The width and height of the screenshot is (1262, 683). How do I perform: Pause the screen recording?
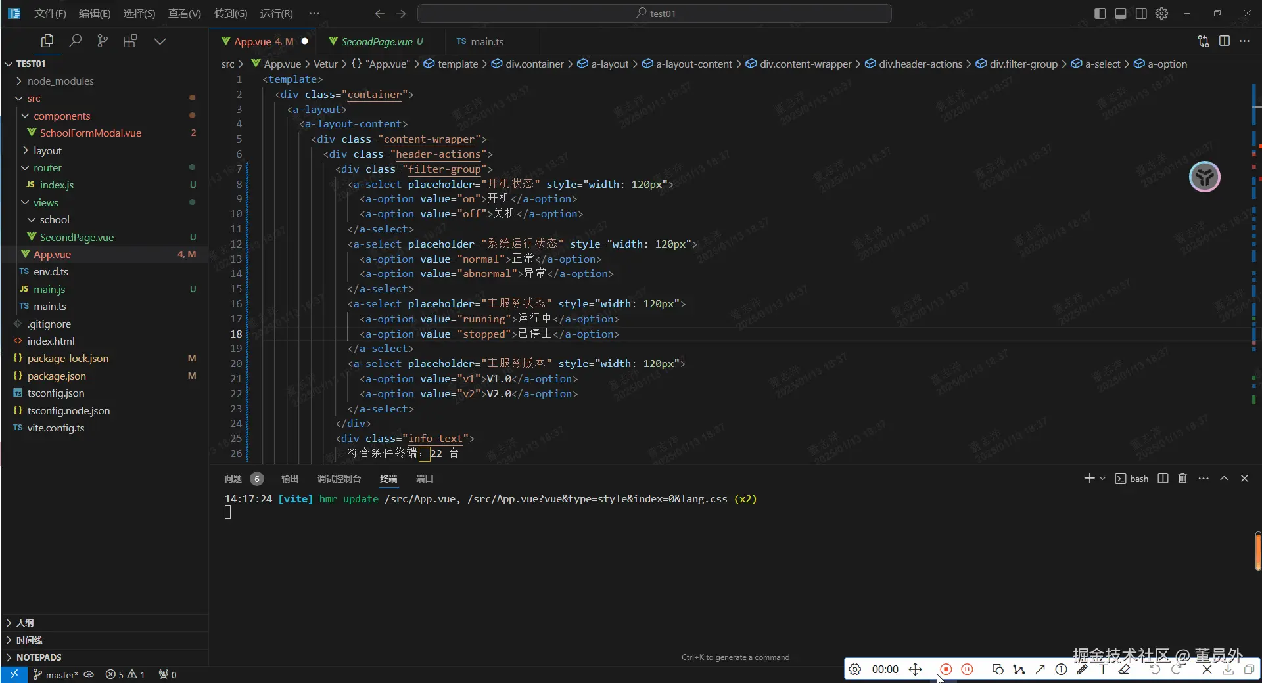tap(967, 669)
